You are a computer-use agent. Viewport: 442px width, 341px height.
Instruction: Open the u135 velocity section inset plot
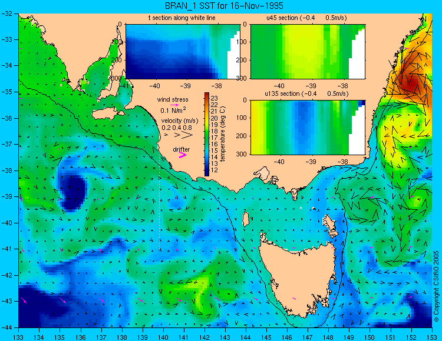(x=308, y=128)
